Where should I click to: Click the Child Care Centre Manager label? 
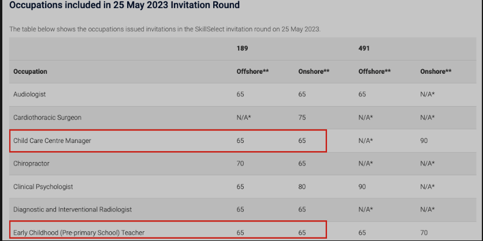(52, 140)
